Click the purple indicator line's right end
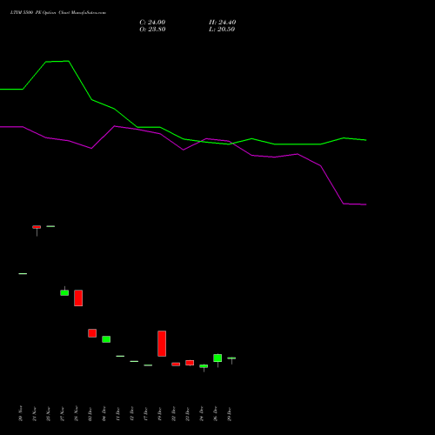The height and width of the screenshot is (435, 435). pos(366,204)
